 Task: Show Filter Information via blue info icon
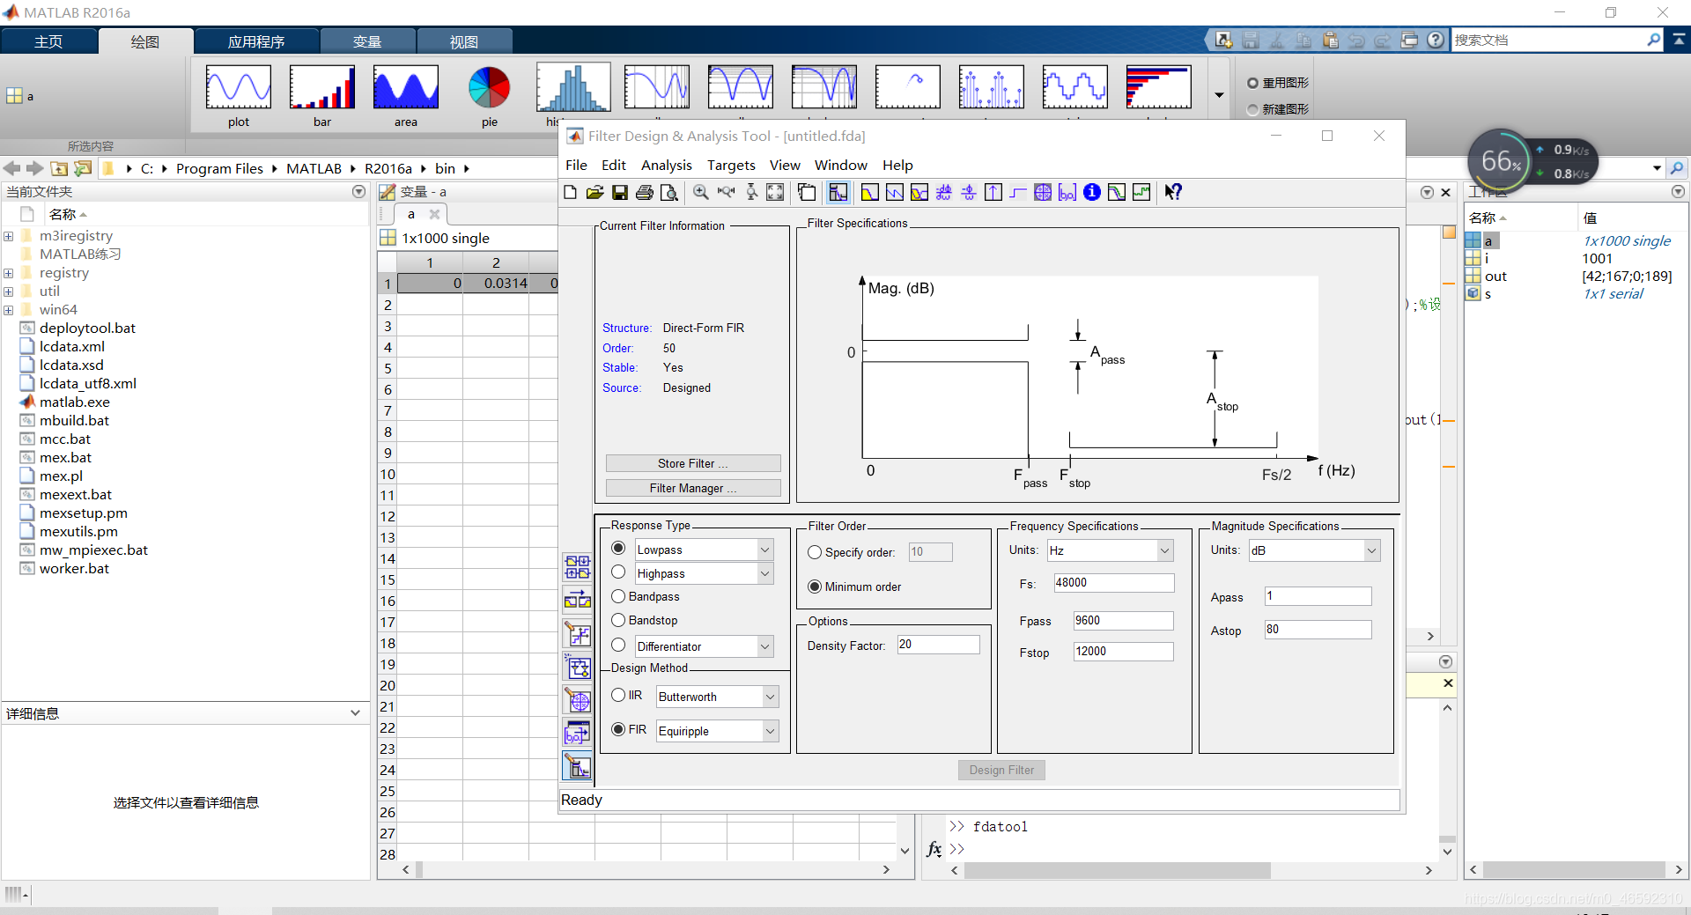[x=1092, y=192]
